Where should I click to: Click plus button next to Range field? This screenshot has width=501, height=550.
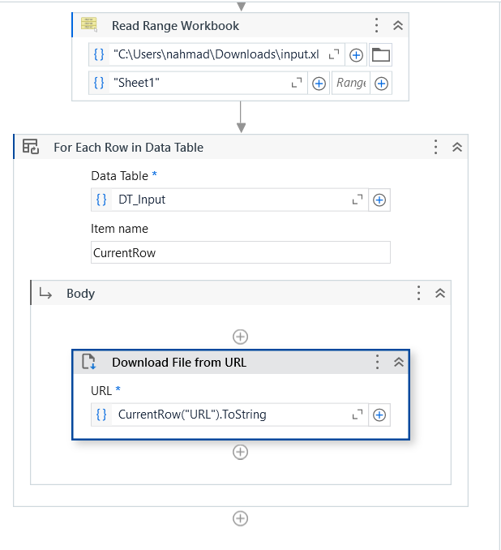point(381,83)
